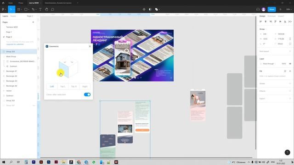Choose the Top R isometric option
Screen dimensions: 294x165
[x=74, y=87]
